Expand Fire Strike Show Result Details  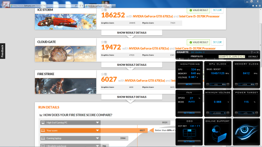pyautogui.click(x=132, y=97)
